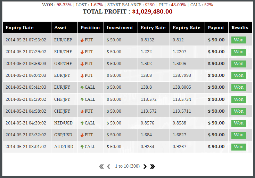Click the Asset column header
255x178 pixels.
60,28
